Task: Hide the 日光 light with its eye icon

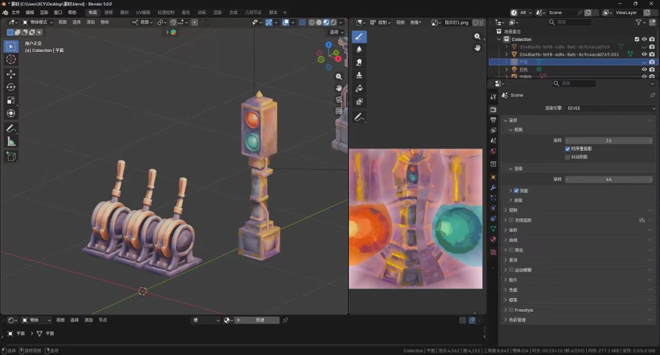Action: (x=644, y=70)
